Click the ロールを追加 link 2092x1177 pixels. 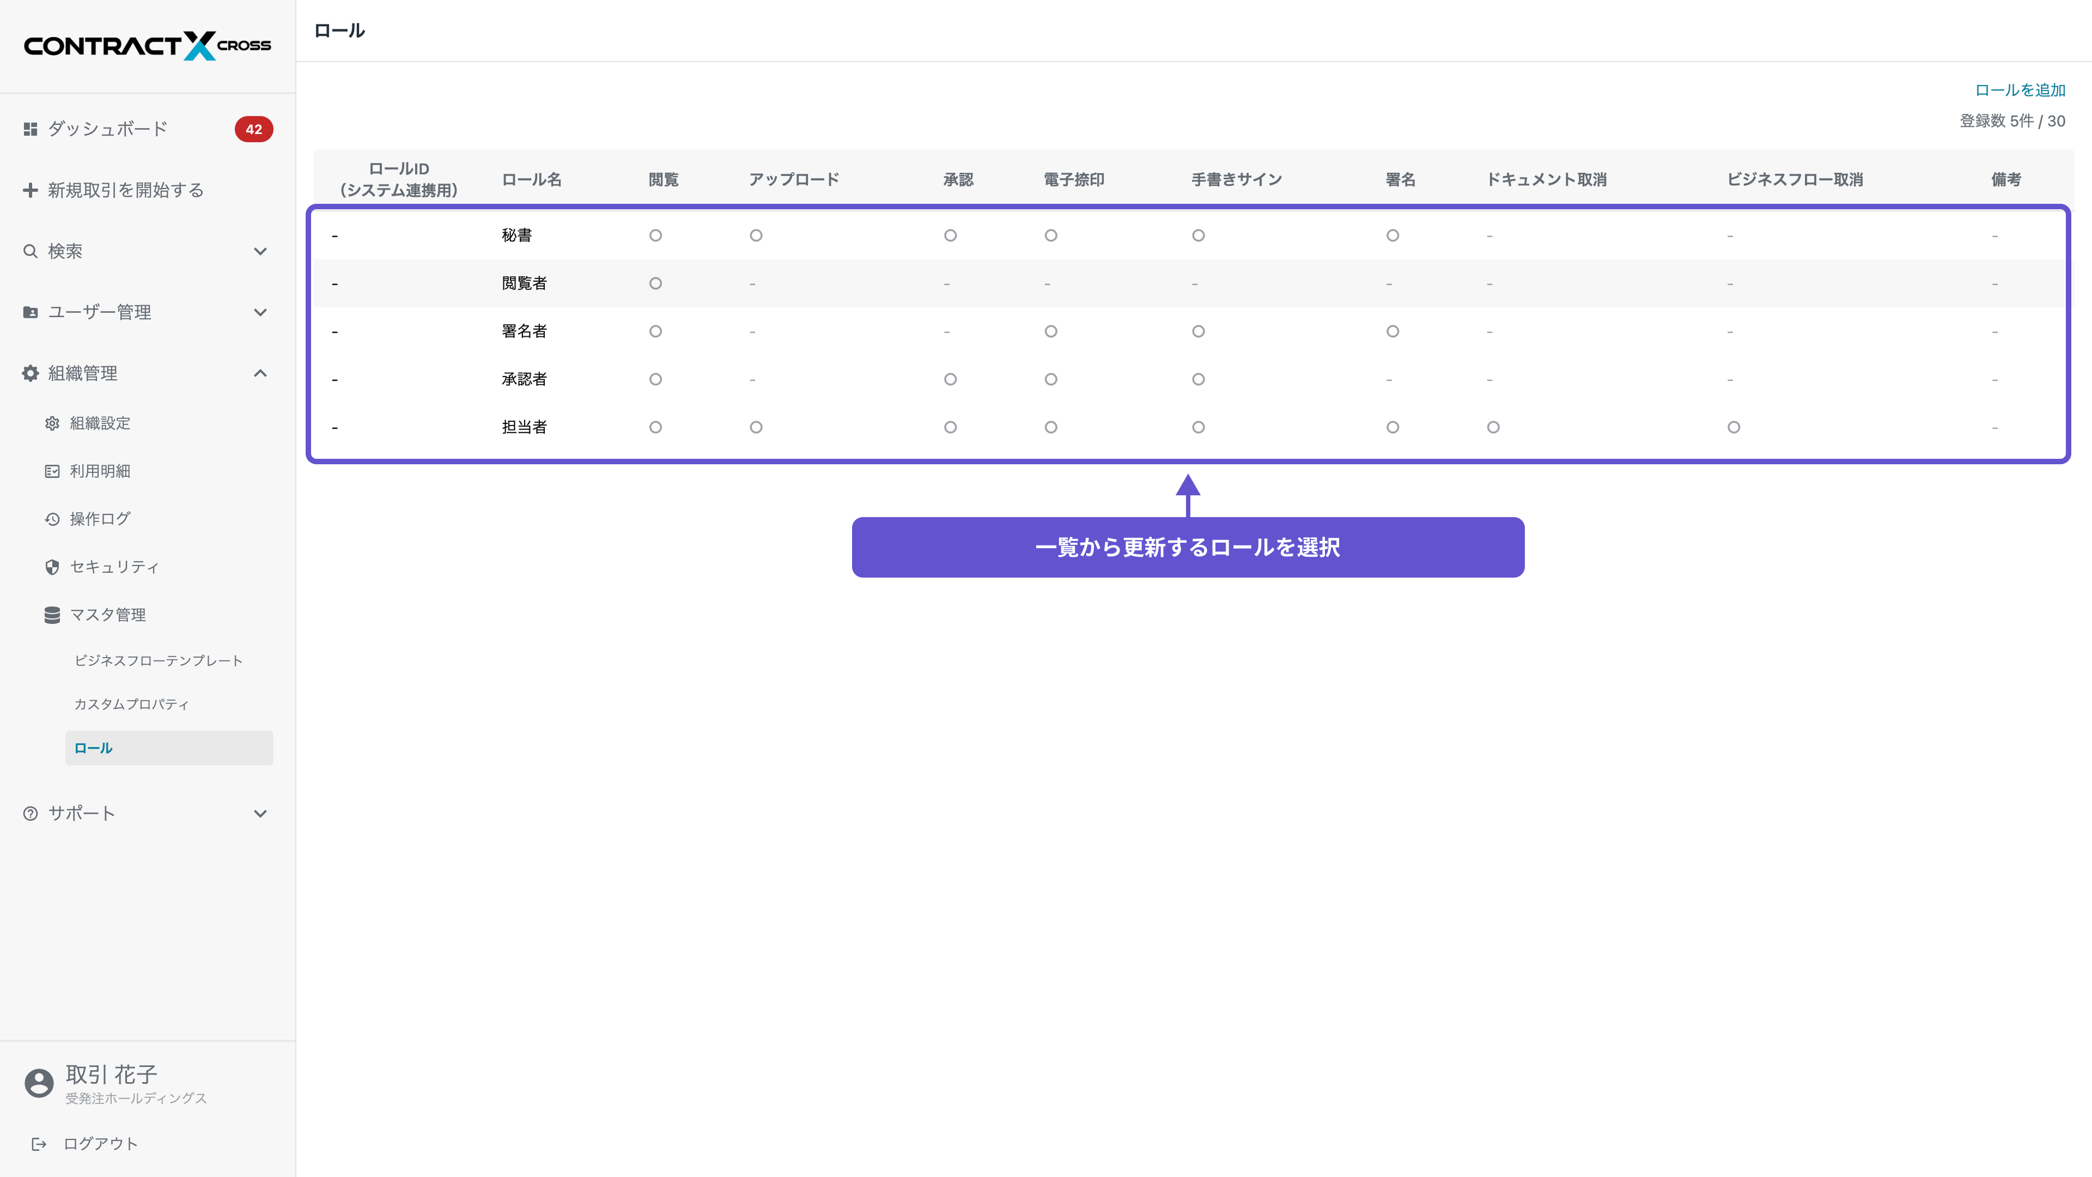click(x=2020, y=90)
